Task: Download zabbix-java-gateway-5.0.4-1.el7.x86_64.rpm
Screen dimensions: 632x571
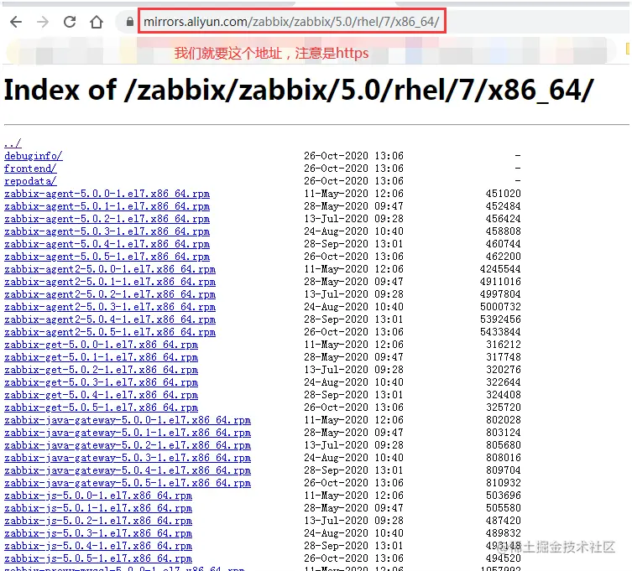Action: click(128, 470)
